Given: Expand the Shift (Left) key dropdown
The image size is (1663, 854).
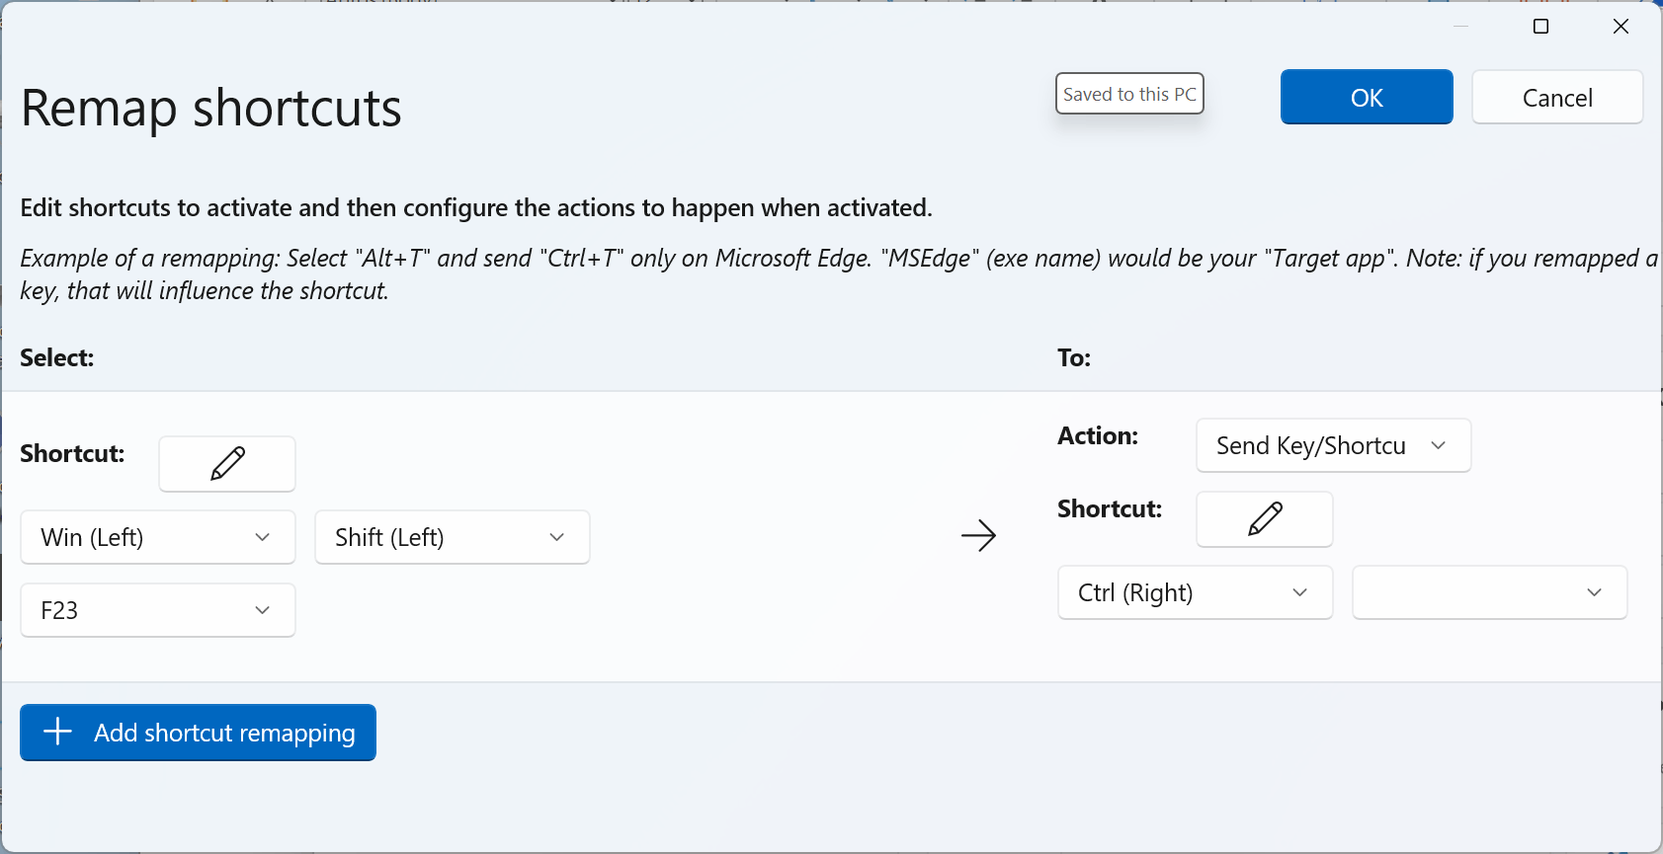Looking at the screenshot, I should (453, 537).
